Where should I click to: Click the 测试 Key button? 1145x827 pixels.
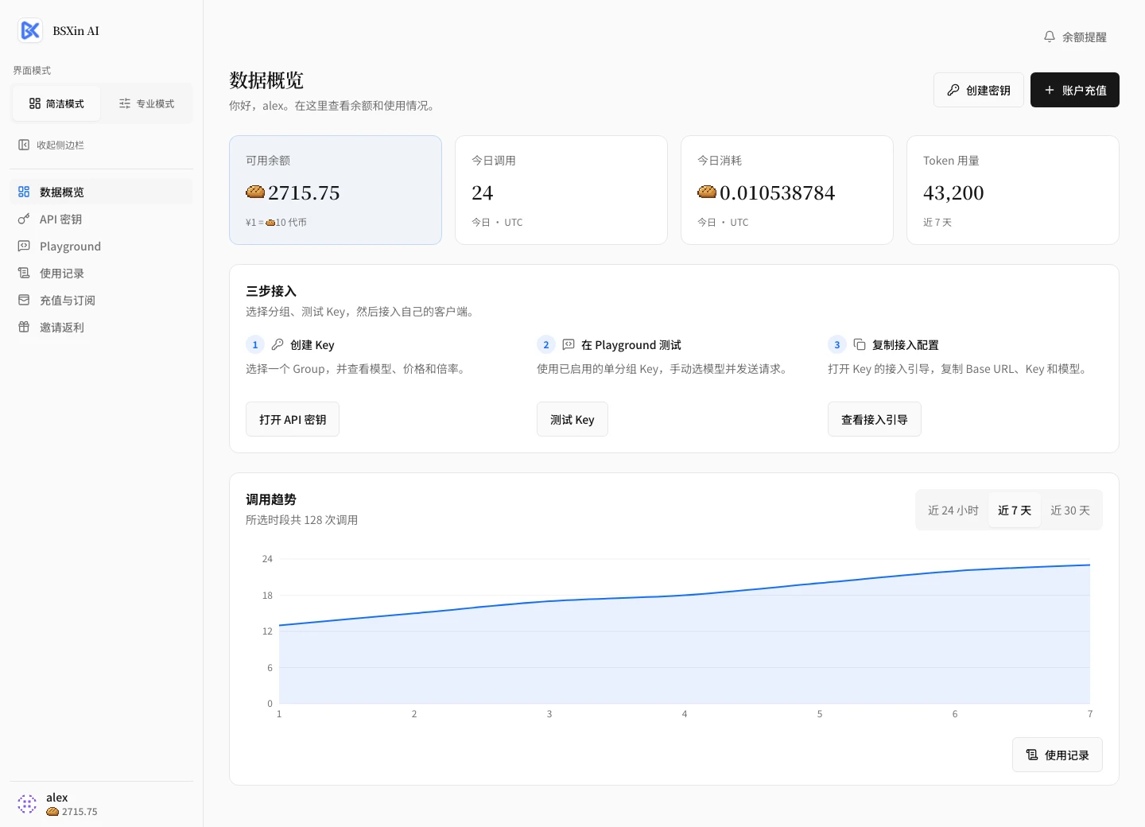[572, 419]
